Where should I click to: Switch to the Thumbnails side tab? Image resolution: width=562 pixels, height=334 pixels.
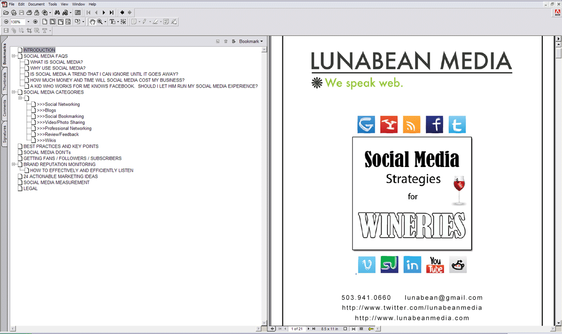[x=4, y=82]
